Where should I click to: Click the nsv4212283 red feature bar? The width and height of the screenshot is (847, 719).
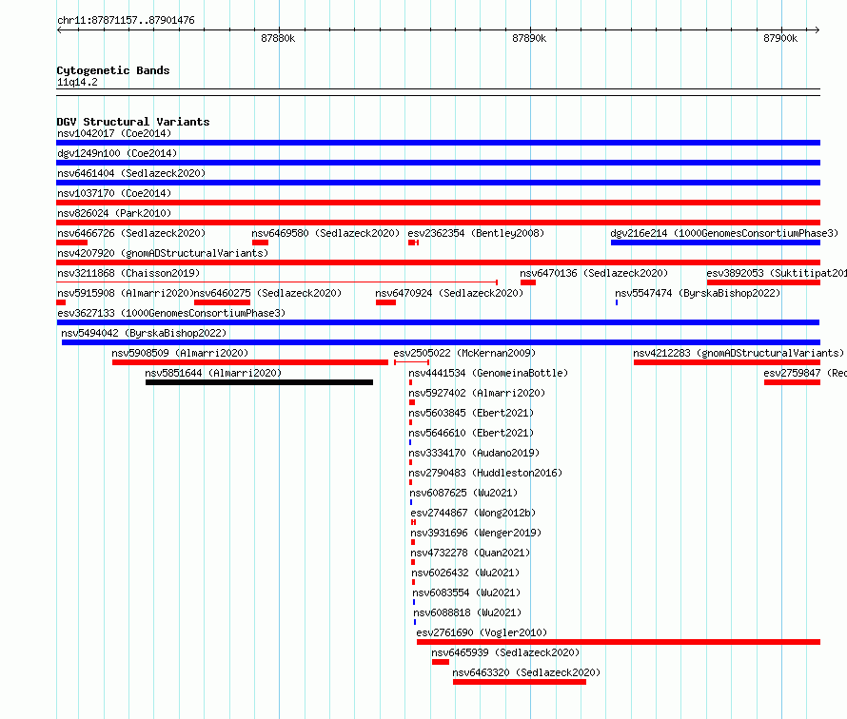click(726, 362)
